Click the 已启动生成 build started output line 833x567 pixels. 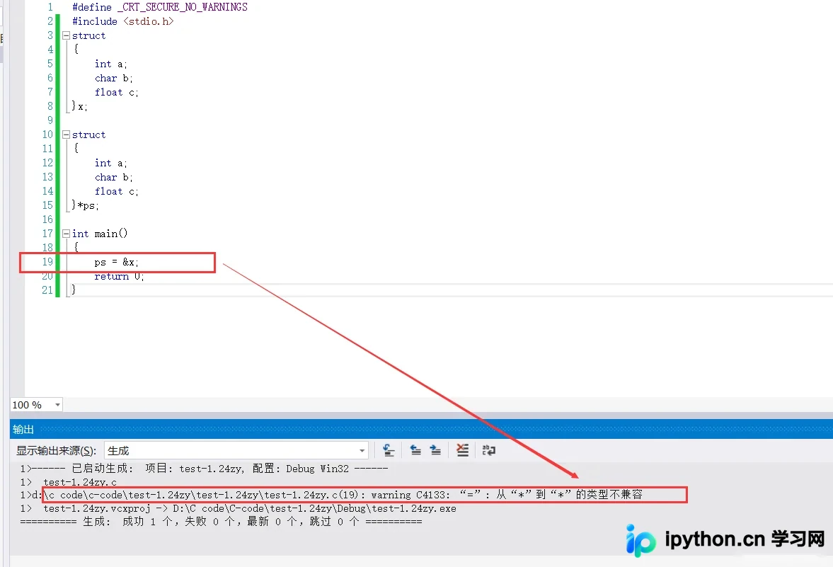coord(205,469)
